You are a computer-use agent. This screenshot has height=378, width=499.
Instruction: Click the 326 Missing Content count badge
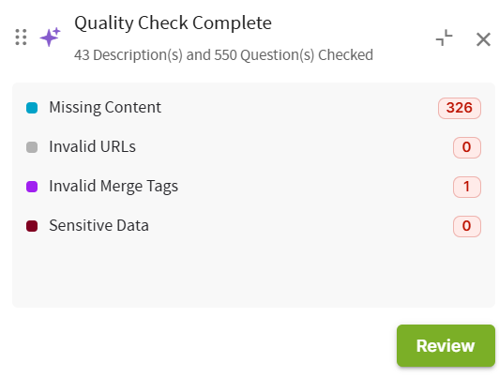(460, 108)
